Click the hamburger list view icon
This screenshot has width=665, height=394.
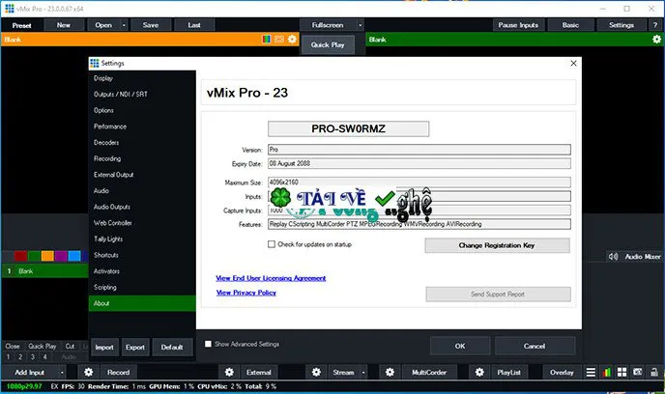coord(591,372)
